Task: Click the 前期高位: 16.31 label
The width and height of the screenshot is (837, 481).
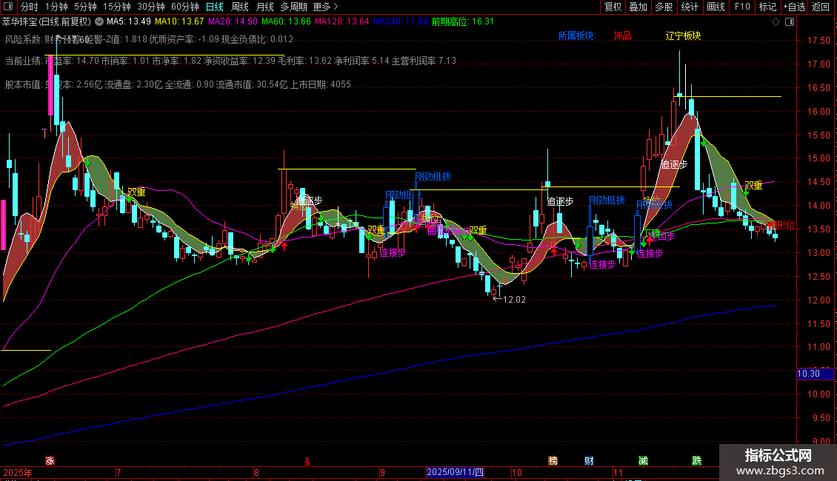Action: point(463,22)
